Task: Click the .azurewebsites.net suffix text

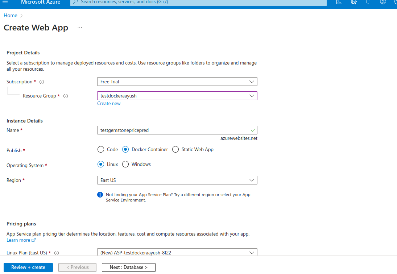Action: [238, 138]
